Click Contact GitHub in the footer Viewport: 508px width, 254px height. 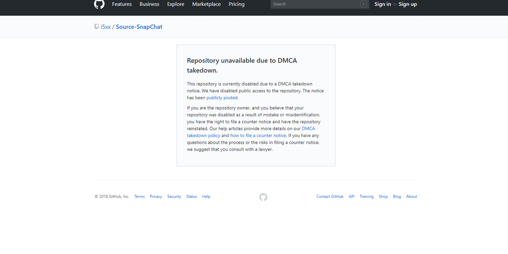click(330, 197)
